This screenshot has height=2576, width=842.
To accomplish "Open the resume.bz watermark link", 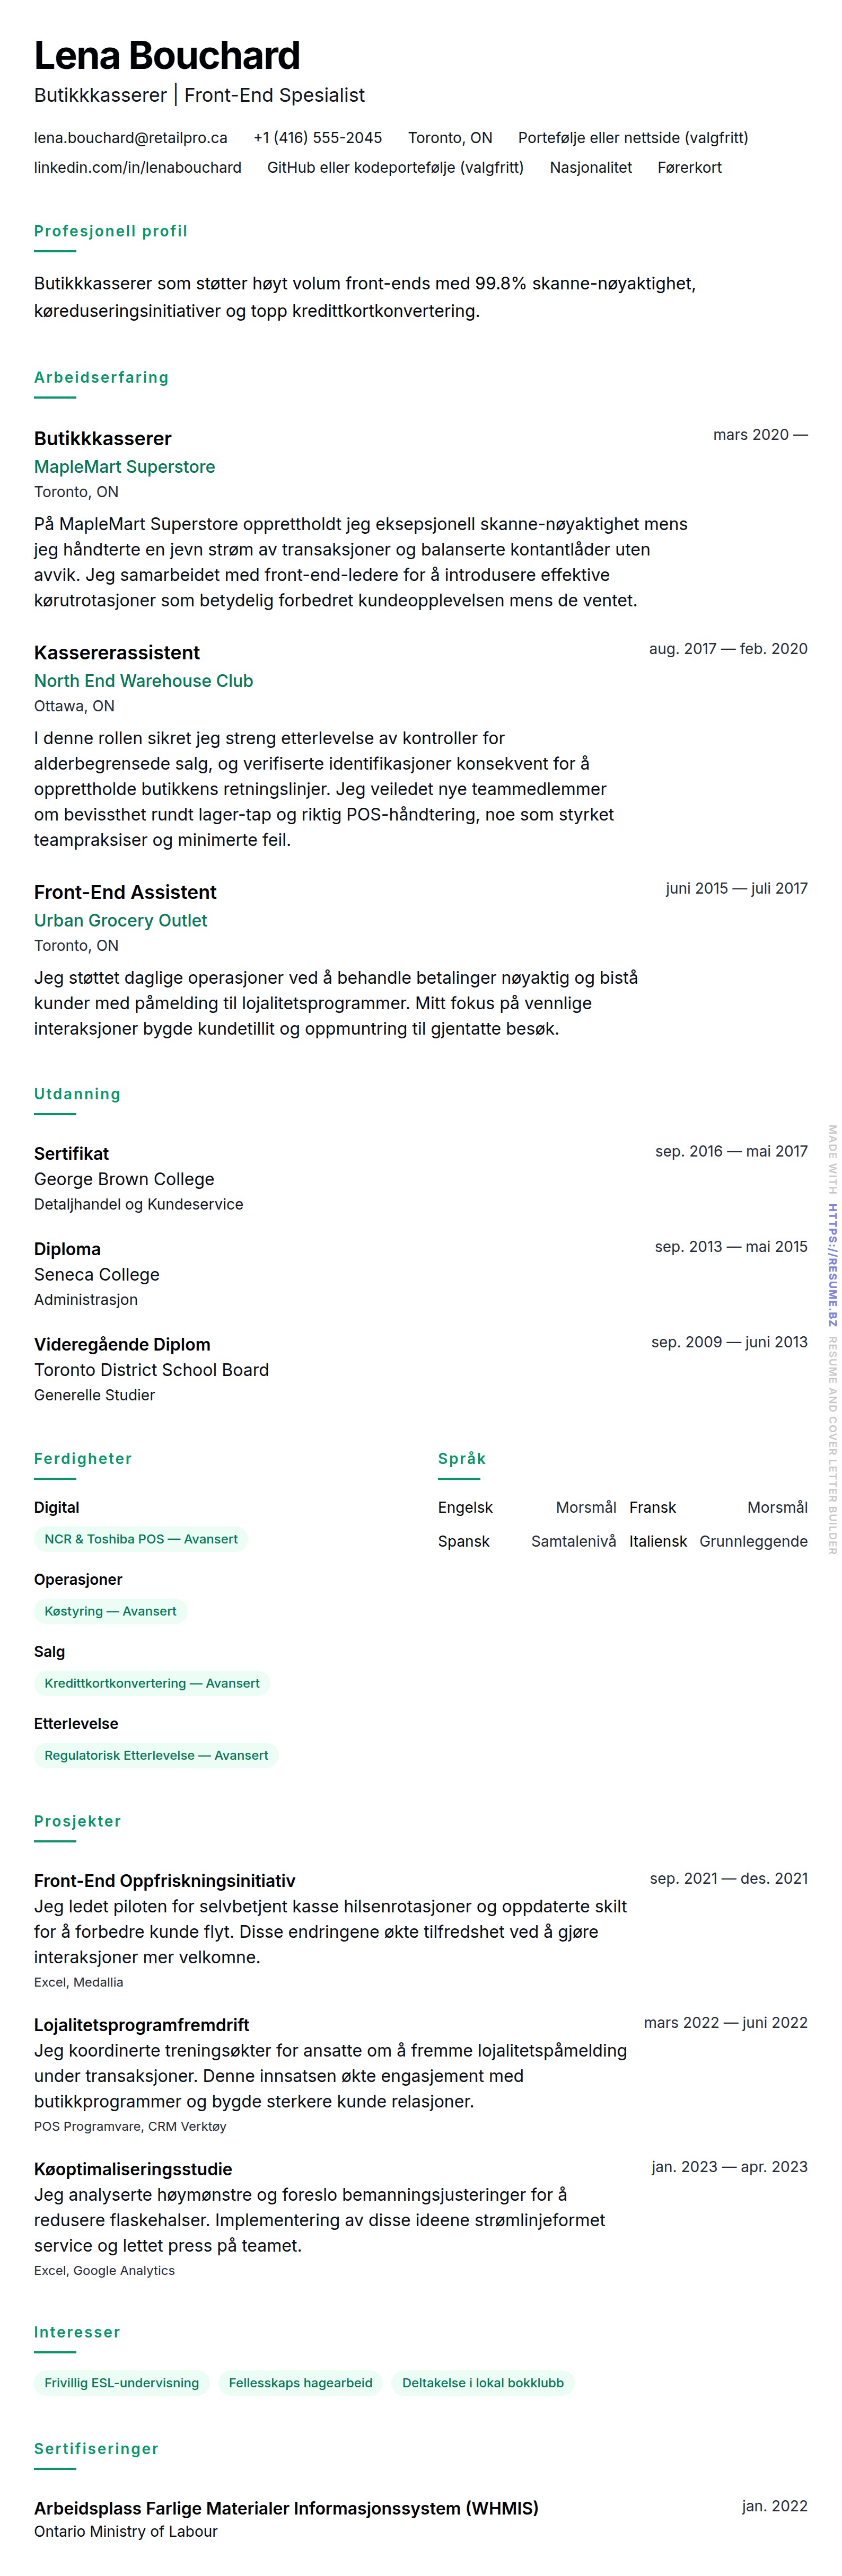I will point(832,1265).
